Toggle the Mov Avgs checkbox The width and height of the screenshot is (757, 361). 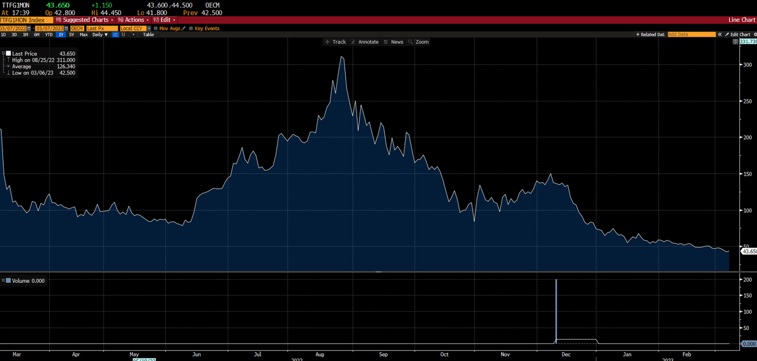click(x=156, y=28)
